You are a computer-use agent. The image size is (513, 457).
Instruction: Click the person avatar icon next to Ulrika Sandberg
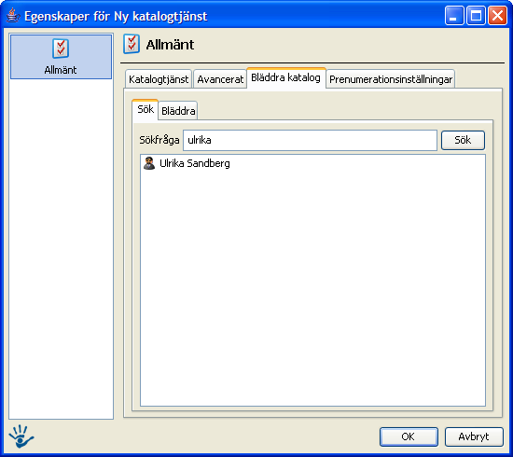click(149, 163)
